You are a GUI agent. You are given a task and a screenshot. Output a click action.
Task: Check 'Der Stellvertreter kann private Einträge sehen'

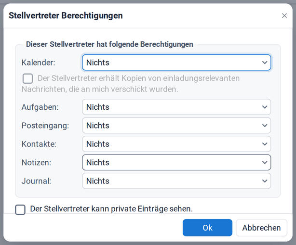tap(20, 209)
